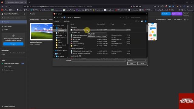This screenshot has height=109, width=194.
Task: Open the help icon in File Upload dialog
Action: 145,21
